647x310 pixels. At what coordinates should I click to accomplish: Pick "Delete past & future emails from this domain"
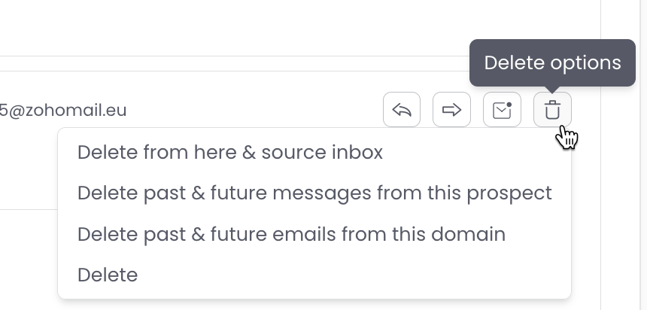pos(291,234)
